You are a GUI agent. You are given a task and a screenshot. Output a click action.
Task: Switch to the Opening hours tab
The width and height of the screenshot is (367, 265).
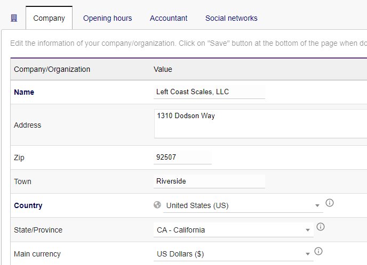(107, 18)
